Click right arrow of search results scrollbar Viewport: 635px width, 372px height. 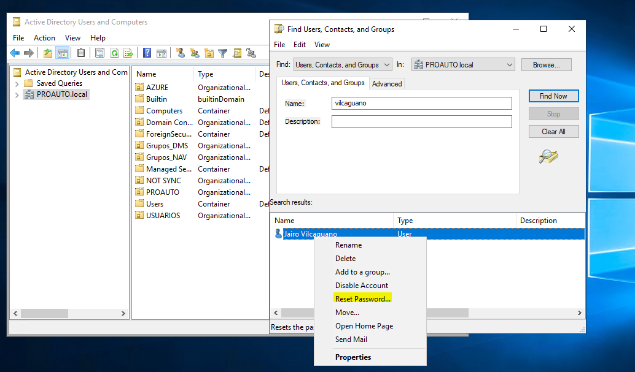pos(580,313)
